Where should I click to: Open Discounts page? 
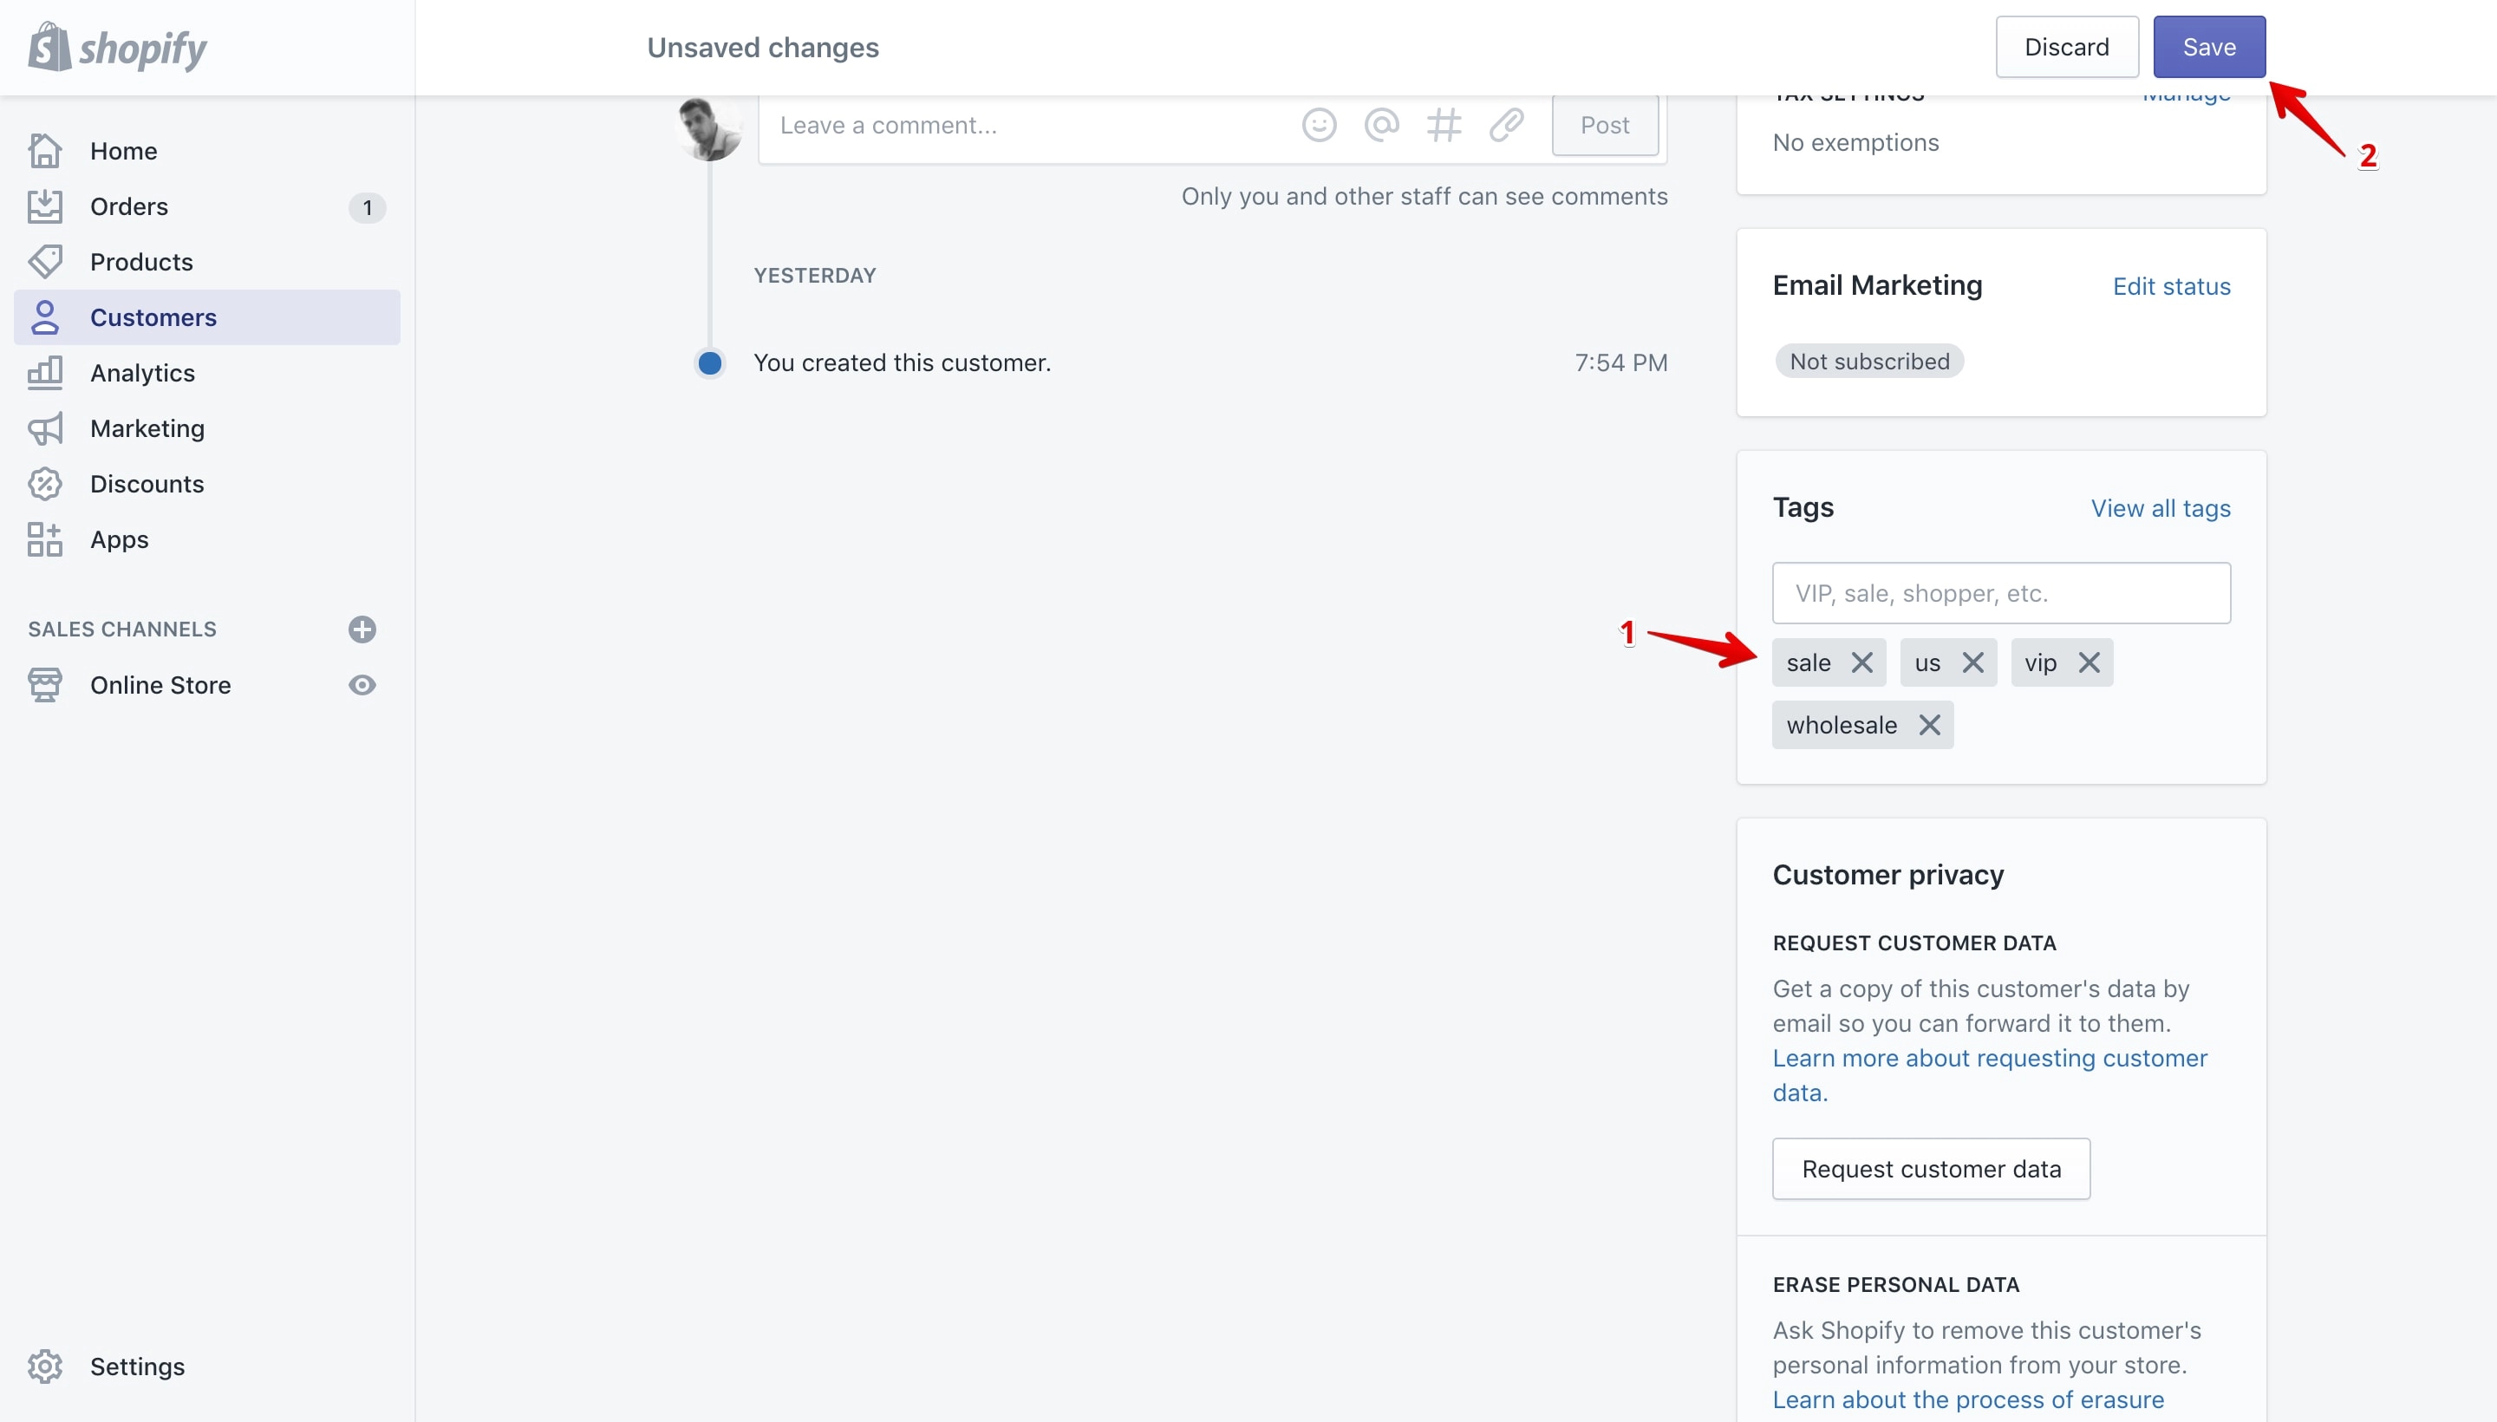pos(207,484)
